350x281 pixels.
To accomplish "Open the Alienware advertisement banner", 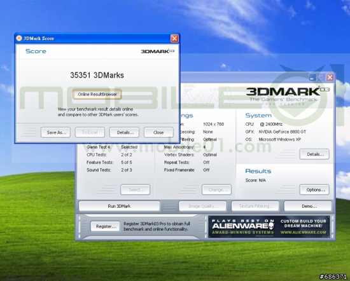I will pos(269,226).
